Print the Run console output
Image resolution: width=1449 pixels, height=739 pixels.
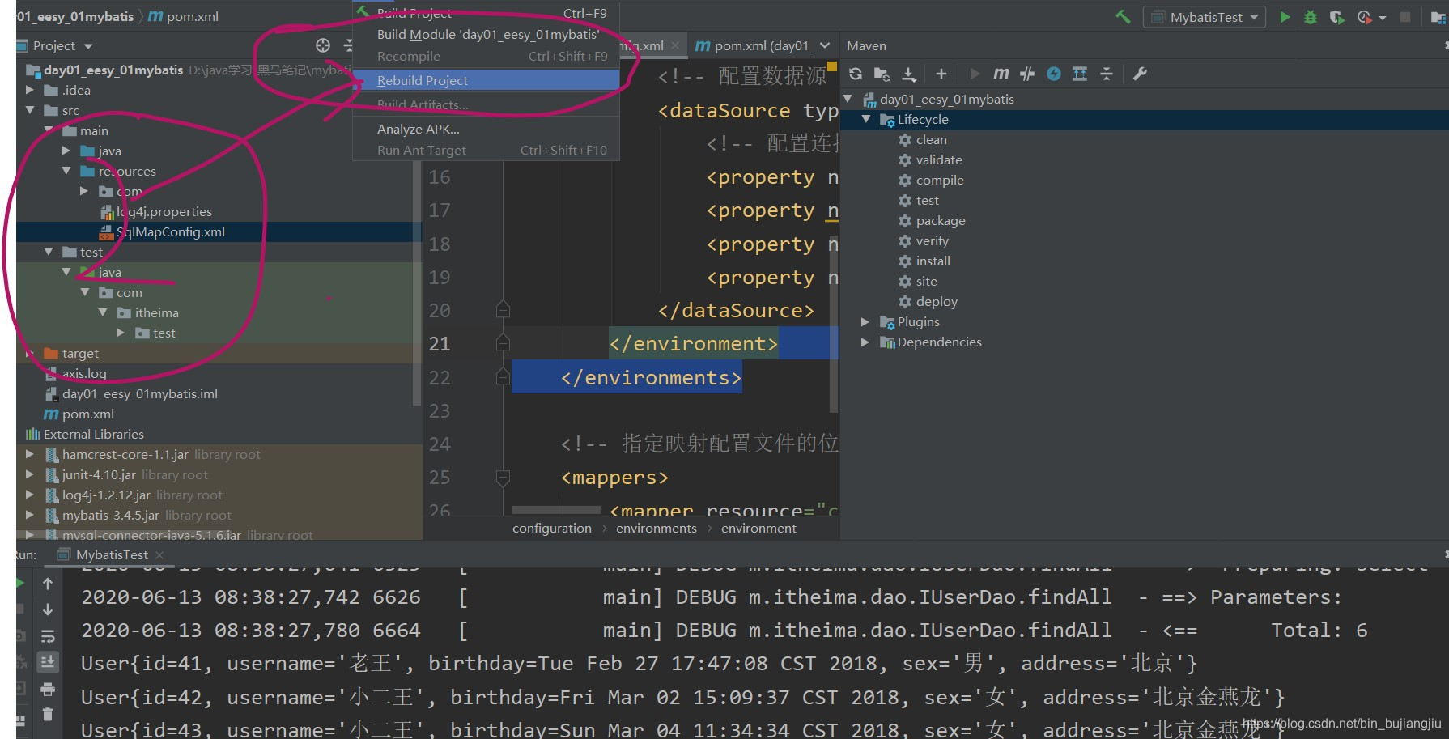[48, 689]
